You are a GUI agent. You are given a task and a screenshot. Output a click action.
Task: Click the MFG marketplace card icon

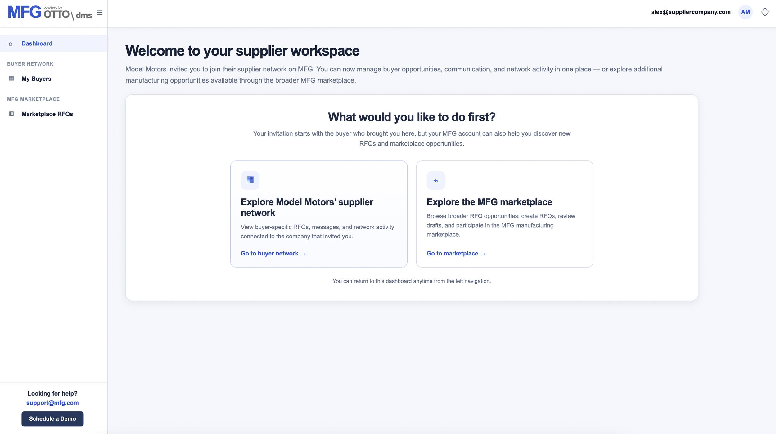(436, 180)
